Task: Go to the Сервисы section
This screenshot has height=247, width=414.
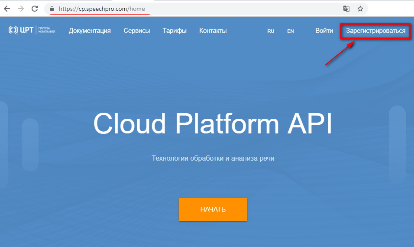Action: [x=136, y=31]
